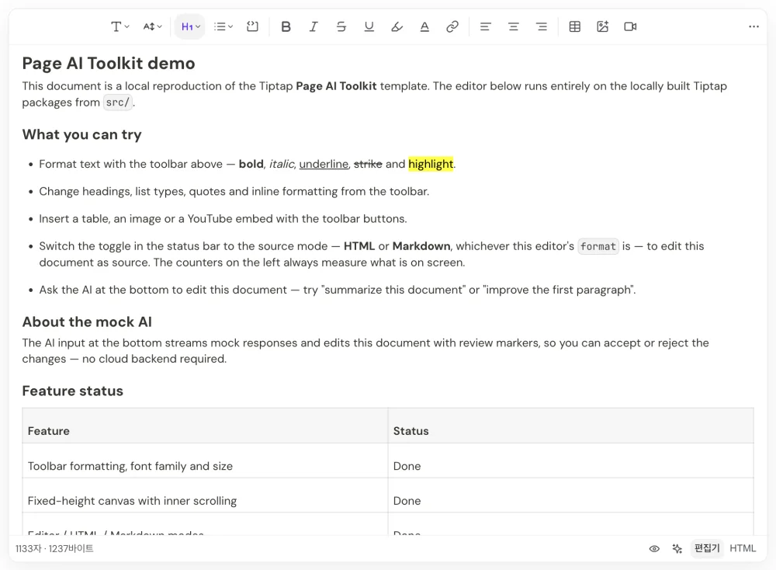Insert a YouTube video embed

pyautogui.click(x=630, y=26)
